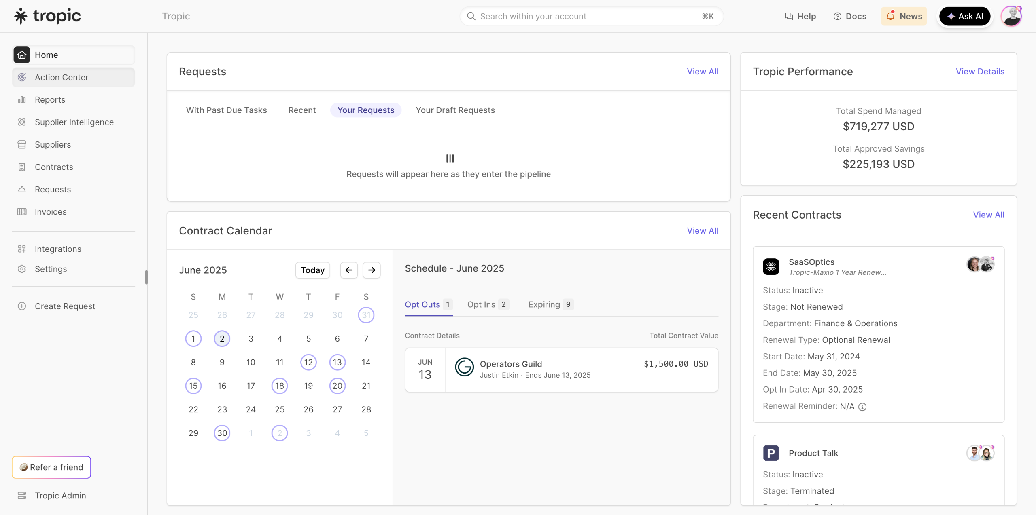Click the Home icon in sidebar
The width and height of the screenshot is (1036, 515).
[22, 55]
